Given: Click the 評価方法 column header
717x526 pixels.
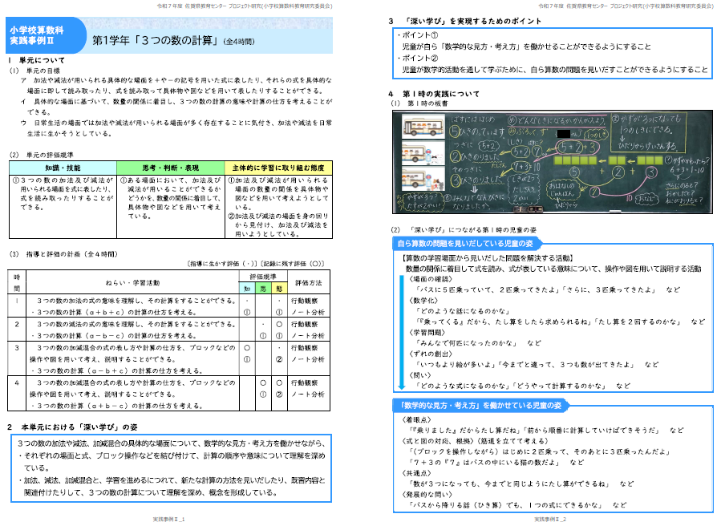Looking at the screenshot, I should [x=308, y=282].
